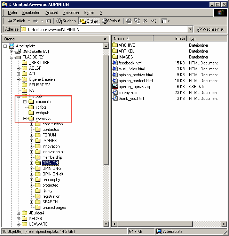Select opinion_archive.html file icon

(x=115, y=74)
